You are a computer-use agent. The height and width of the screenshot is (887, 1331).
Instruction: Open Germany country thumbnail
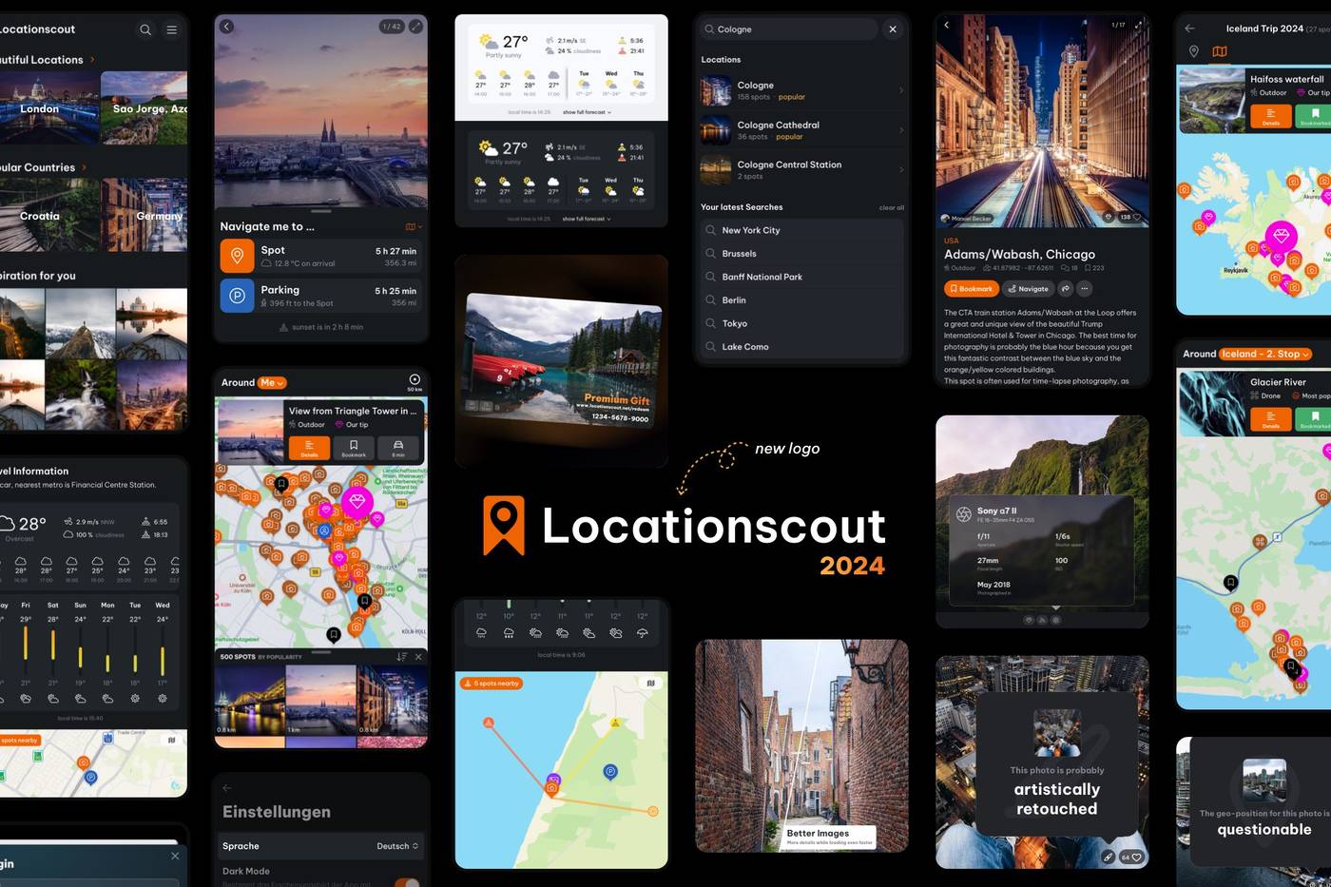145,215
